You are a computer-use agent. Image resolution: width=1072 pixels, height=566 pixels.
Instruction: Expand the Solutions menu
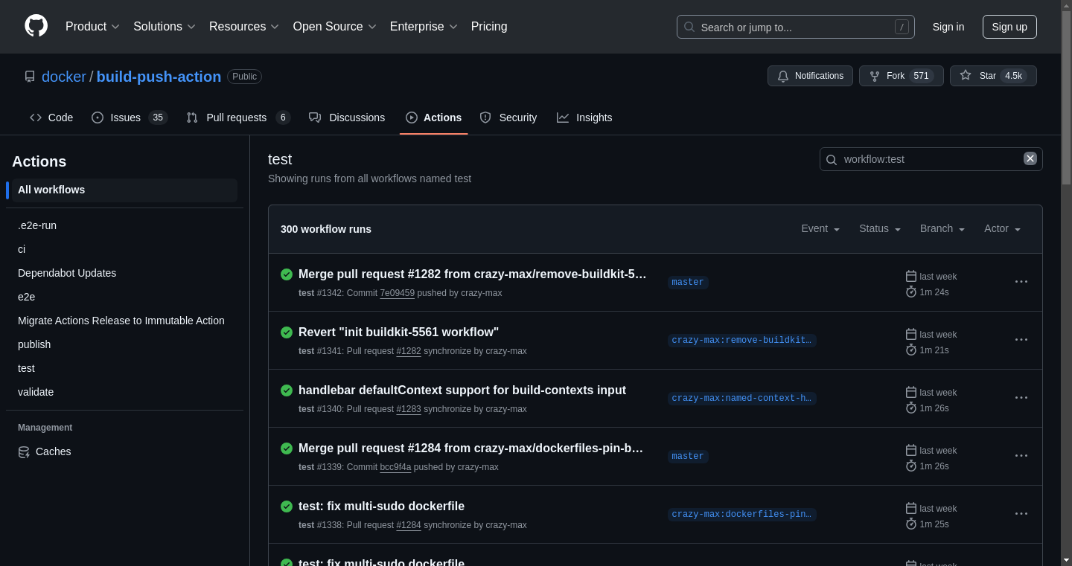point(165,27)
